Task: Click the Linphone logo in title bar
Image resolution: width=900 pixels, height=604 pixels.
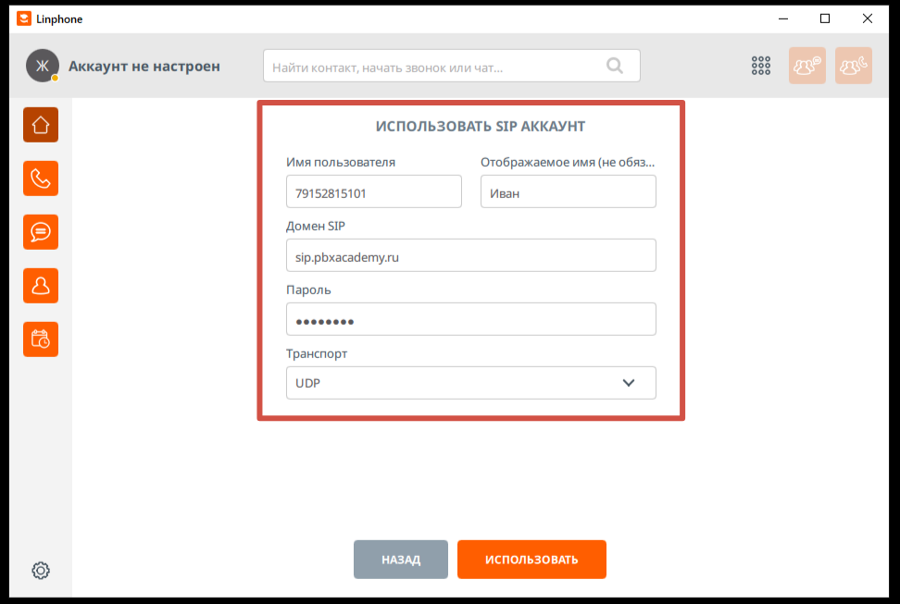Action: coord(24,18)
